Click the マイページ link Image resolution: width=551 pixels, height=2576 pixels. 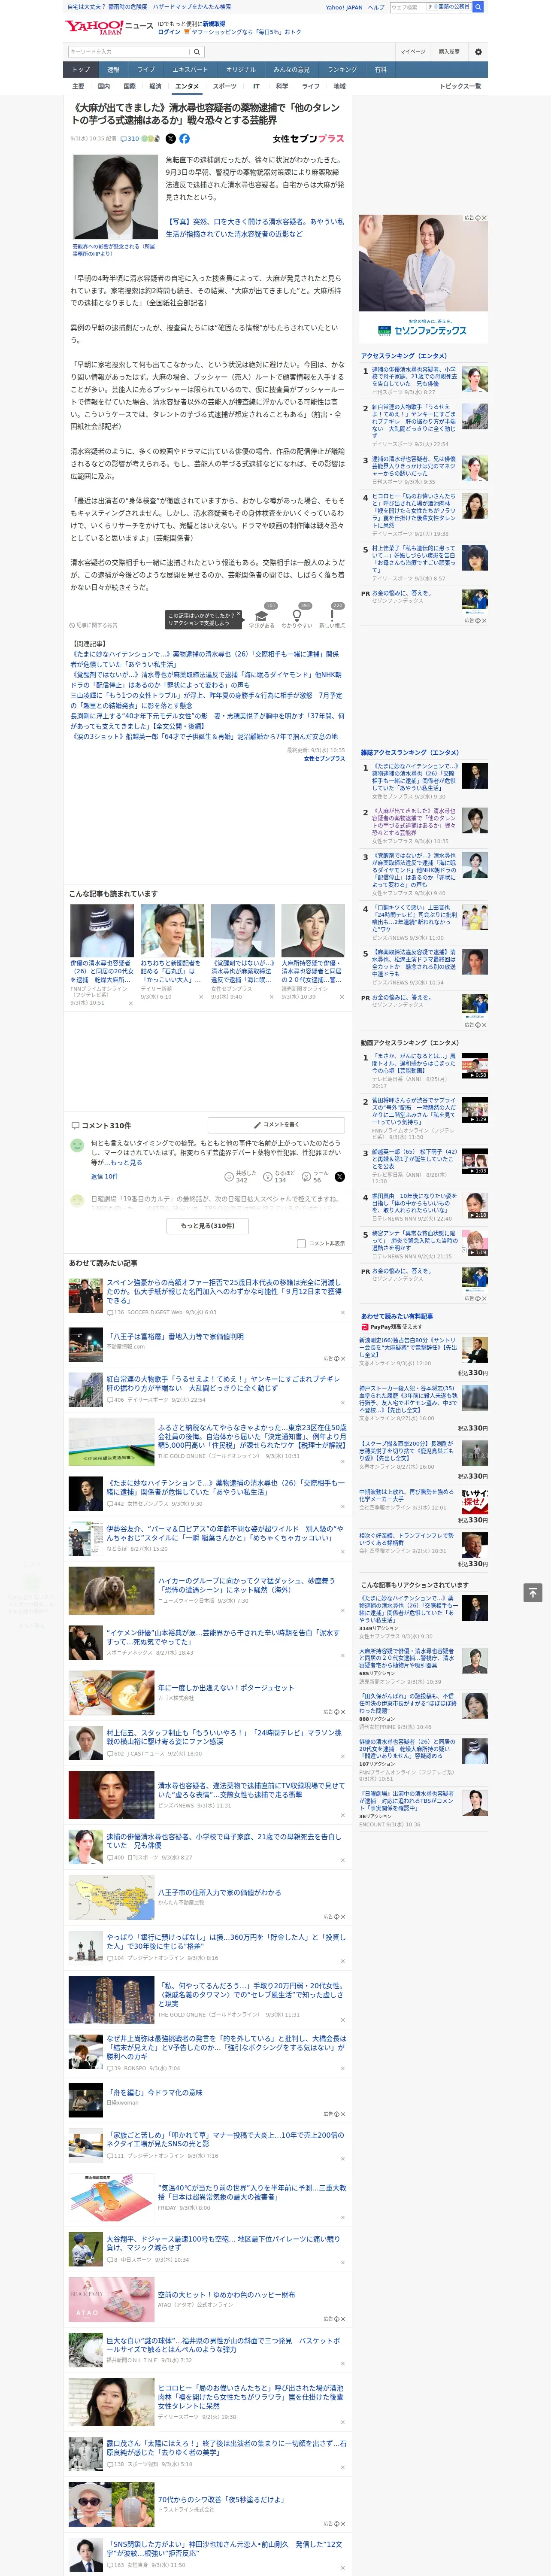413,52
